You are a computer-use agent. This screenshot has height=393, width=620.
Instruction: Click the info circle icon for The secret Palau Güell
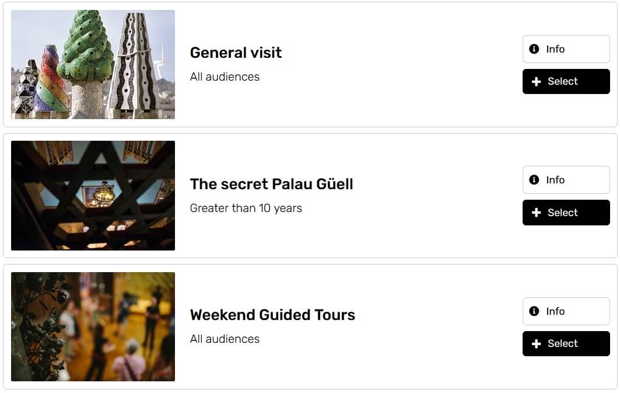point(534,180)
